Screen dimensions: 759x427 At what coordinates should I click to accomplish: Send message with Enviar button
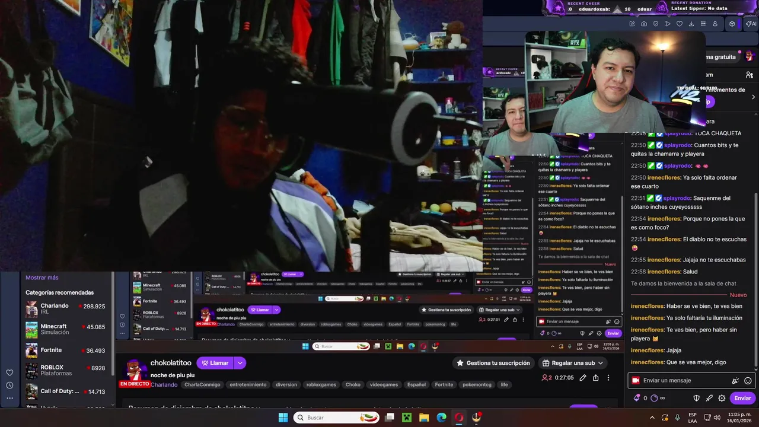pyautogui.click(x=742, y=398)
